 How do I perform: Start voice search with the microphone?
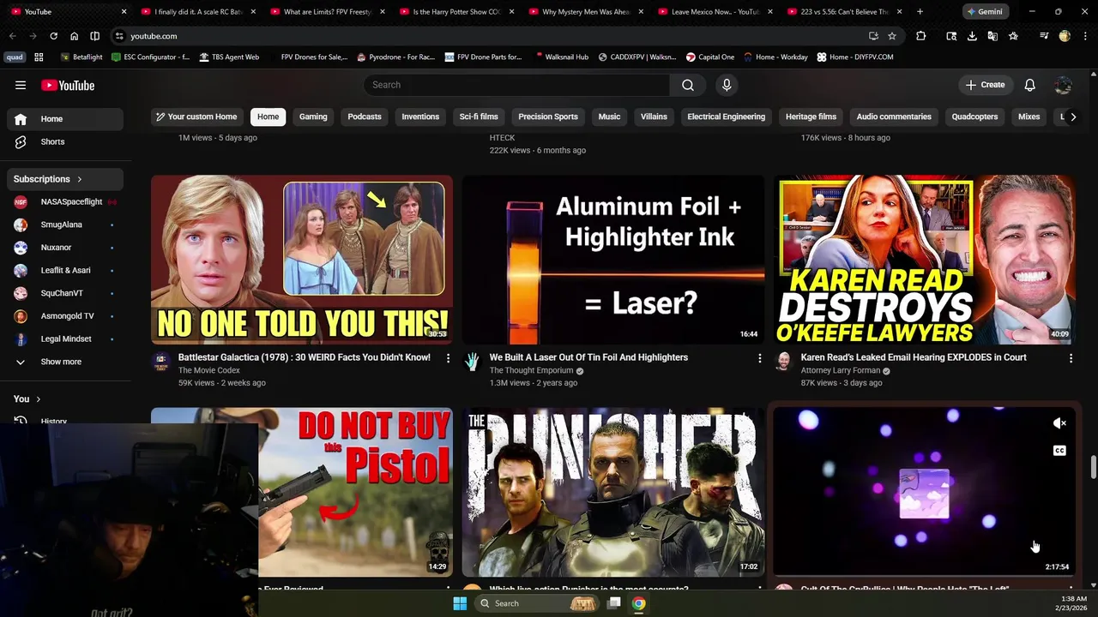[727, 85]
